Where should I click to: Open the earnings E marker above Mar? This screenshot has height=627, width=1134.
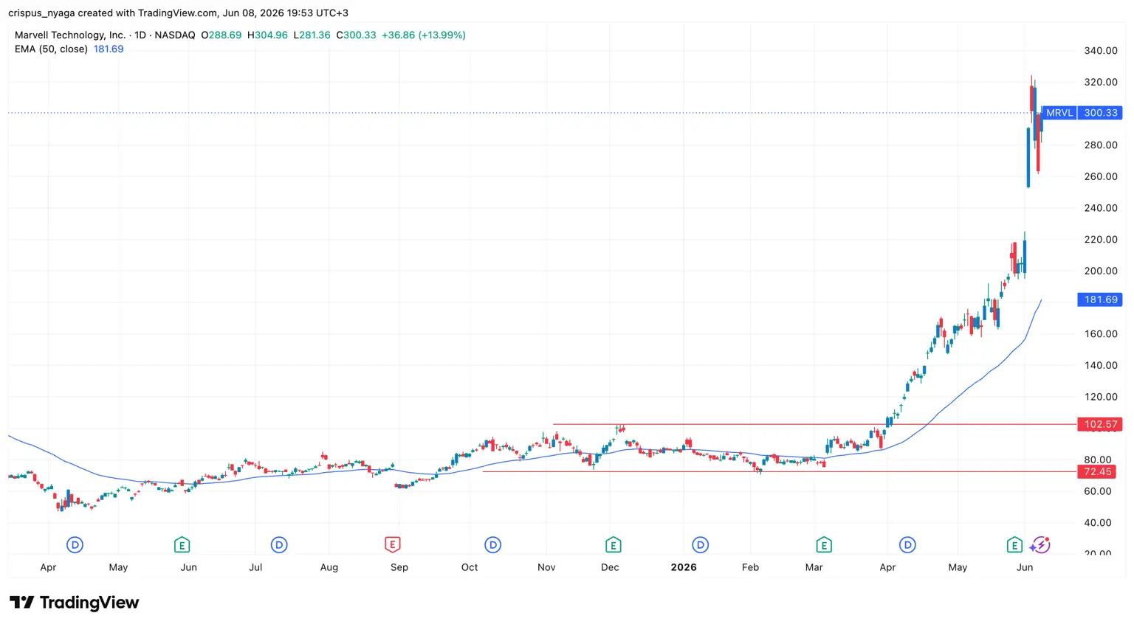pyautogui.click(x=824, y=545)
